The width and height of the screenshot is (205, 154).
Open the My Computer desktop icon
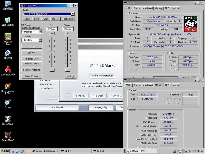(x=8, y=5)
